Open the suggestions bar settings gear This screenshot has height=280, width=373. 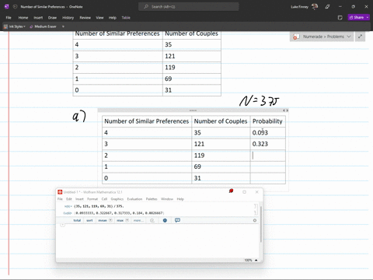(255, 220)
